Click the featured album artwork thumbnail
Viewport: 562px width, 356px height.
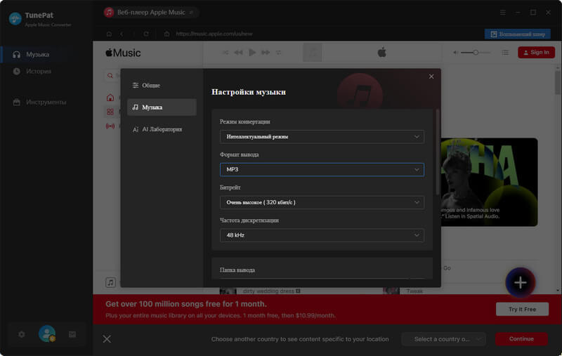(x=489, y=182)
